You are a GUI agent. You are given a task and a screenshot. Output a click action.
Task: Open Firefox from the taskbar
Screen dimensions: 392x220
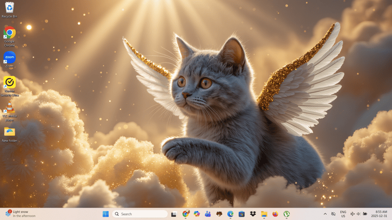275,214
